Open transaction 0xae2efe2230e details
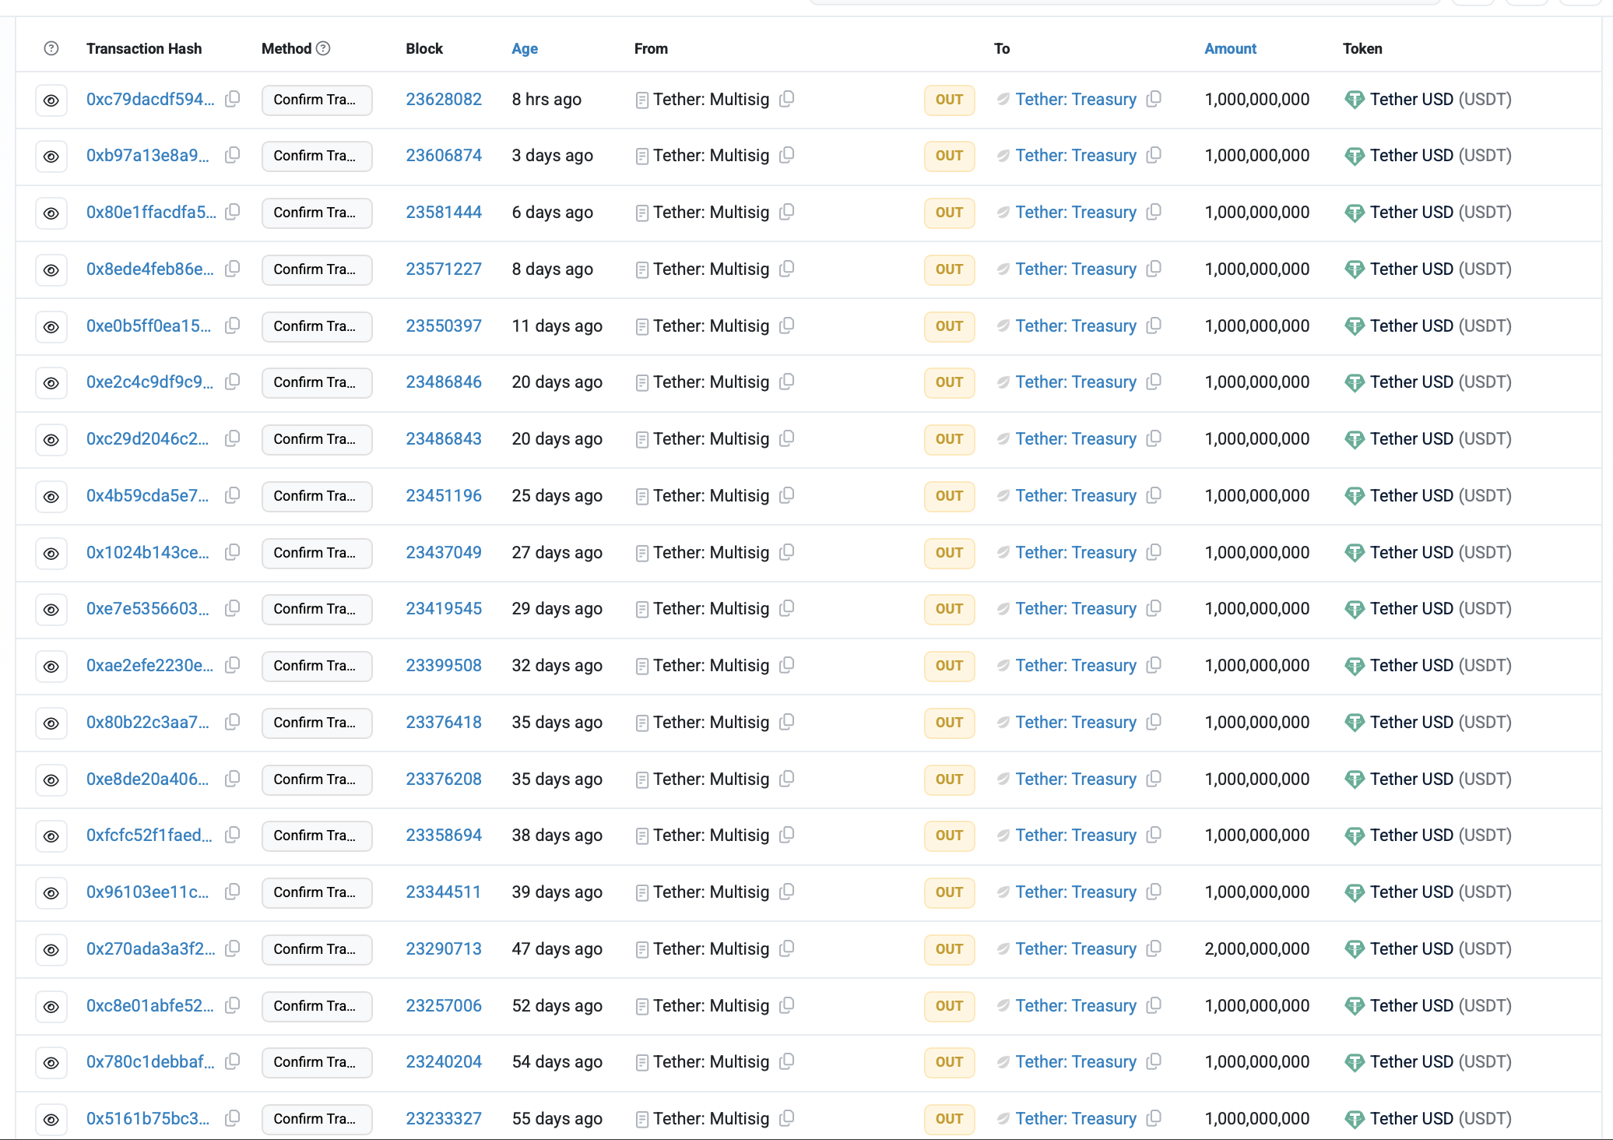This screenshot has height=1140, width=1613. pos(149,665)
